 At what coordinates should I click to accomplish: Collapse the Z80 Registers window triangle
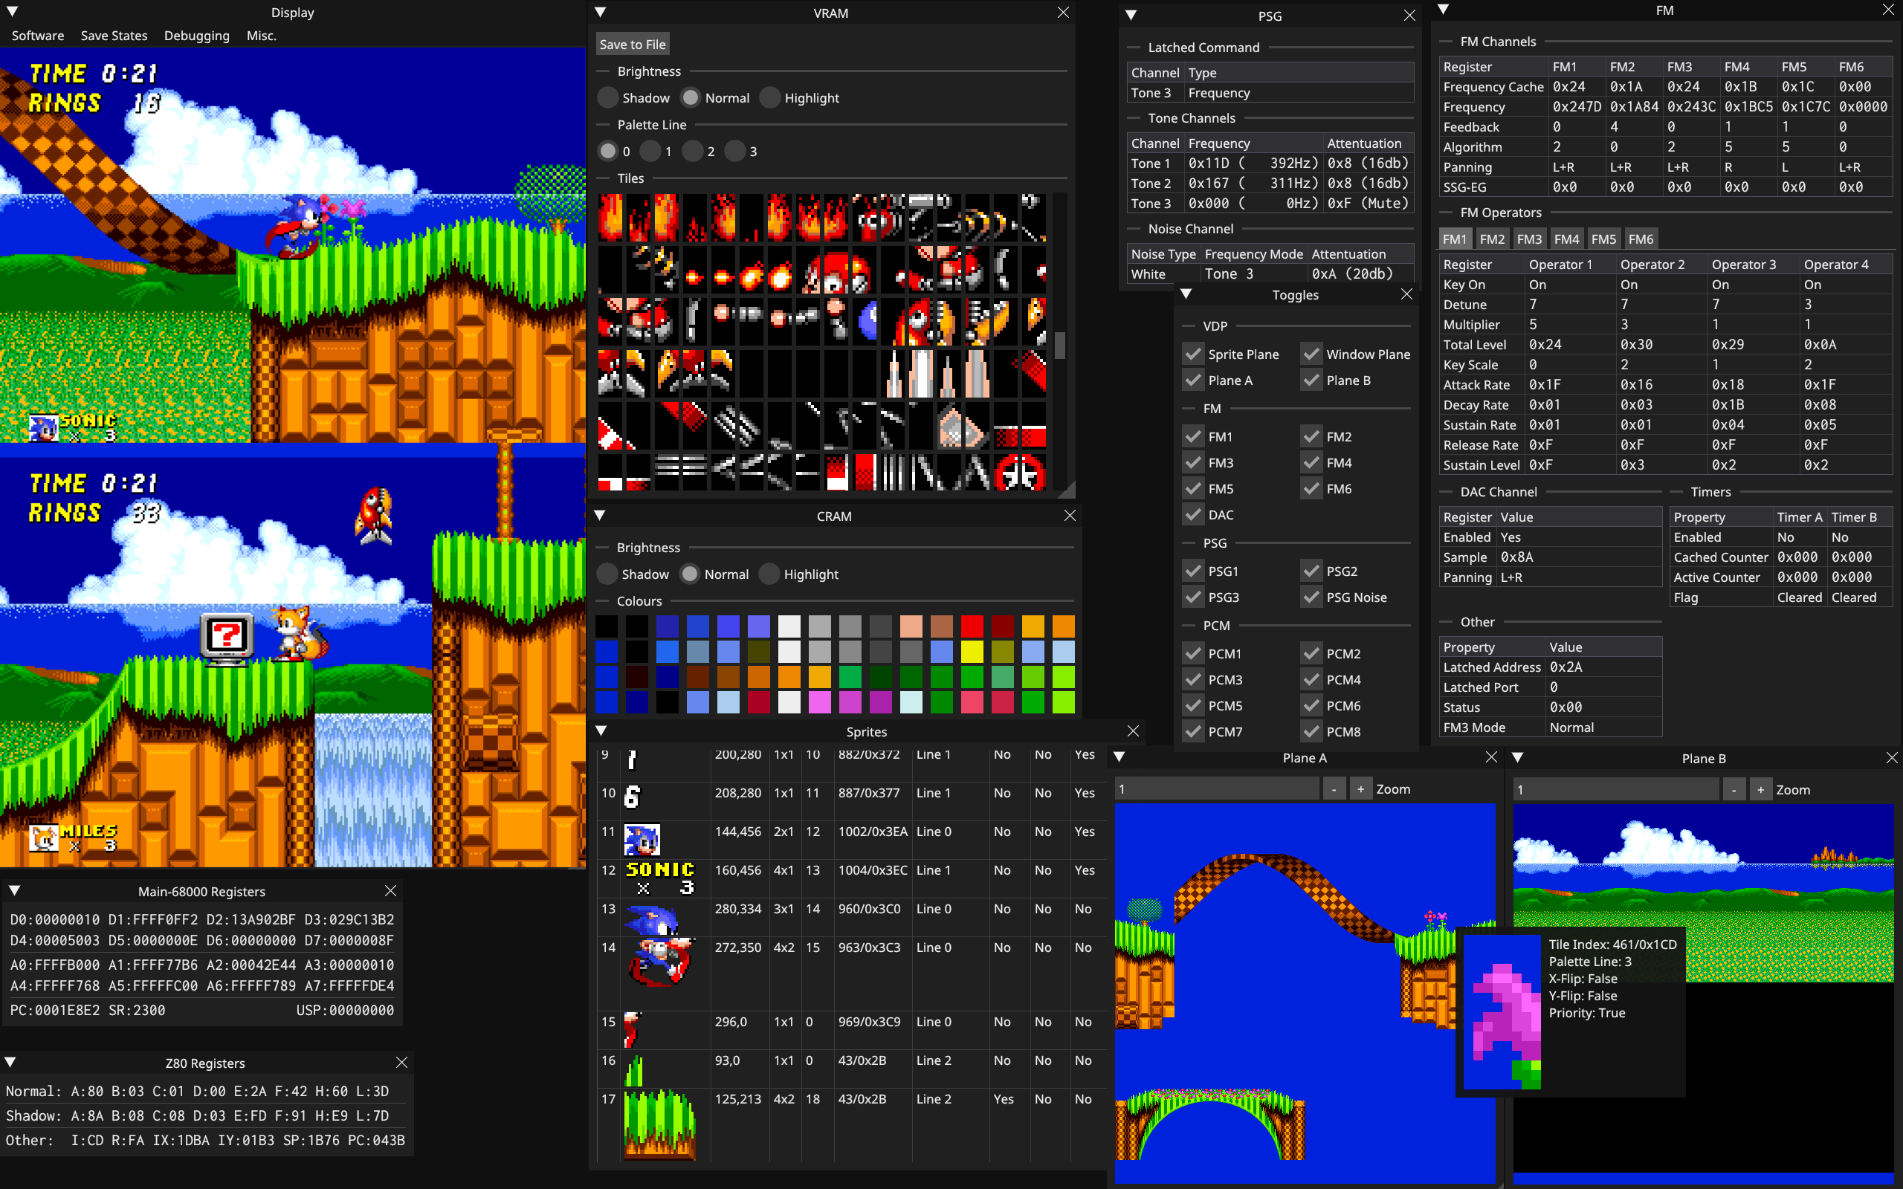coord(11,1063)
